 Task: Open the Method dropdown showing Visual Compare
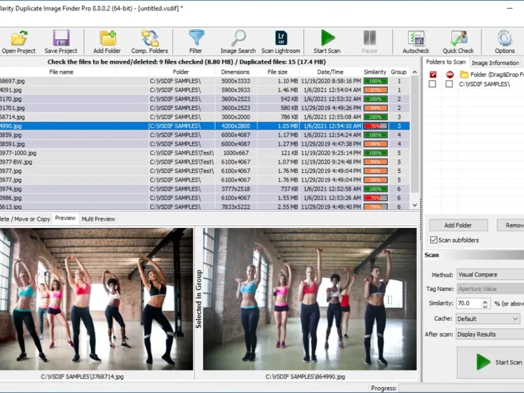490,274
